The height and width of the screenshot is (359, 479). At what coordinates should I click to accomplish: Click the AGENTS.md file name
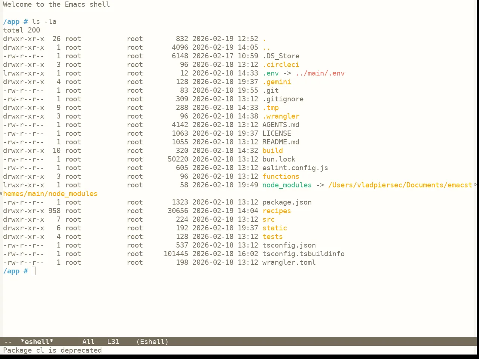click(281, 125)
